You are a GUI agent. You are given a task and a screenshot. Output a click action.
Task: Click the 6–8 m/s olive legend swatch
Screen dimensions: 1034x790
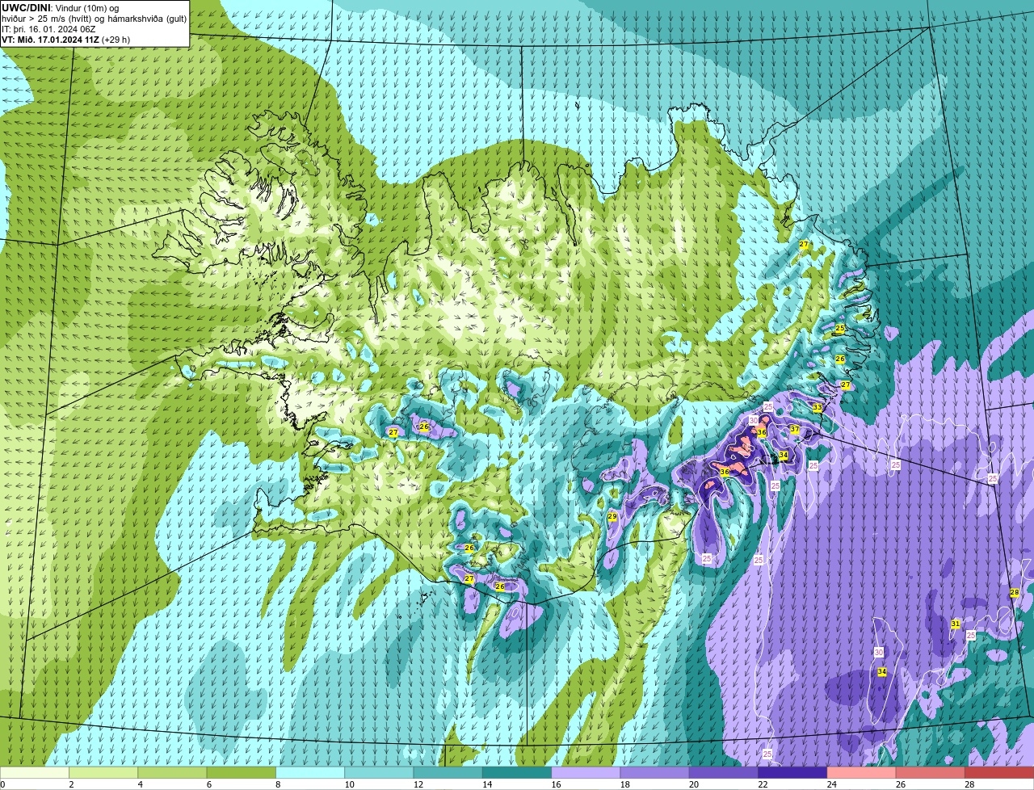[242, 773]
